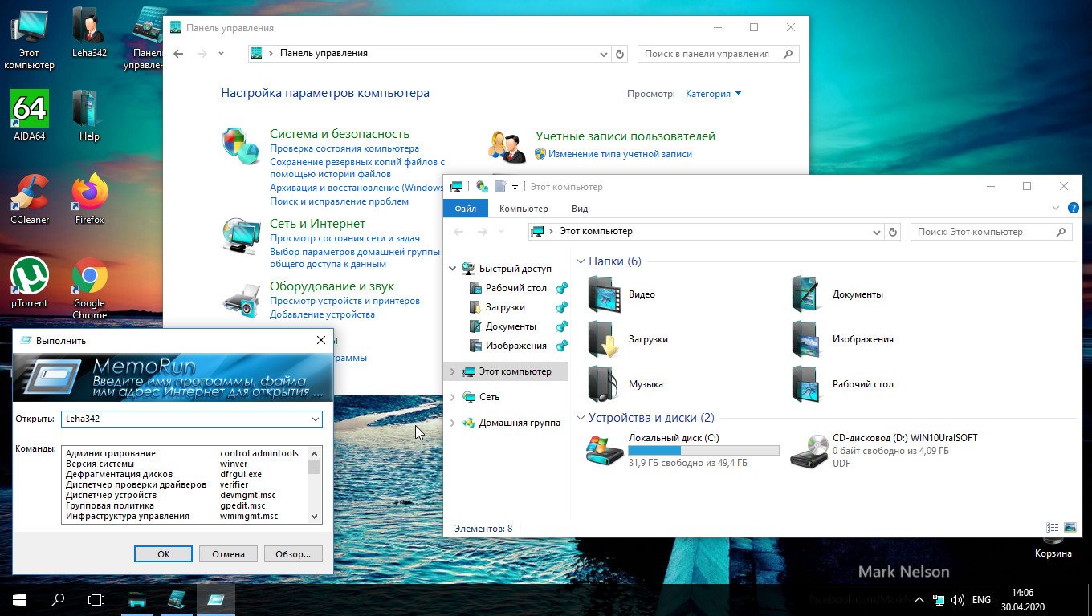Open the Категория view dropdown
Screen dimensions: 1092x616
tap(713, 94)
